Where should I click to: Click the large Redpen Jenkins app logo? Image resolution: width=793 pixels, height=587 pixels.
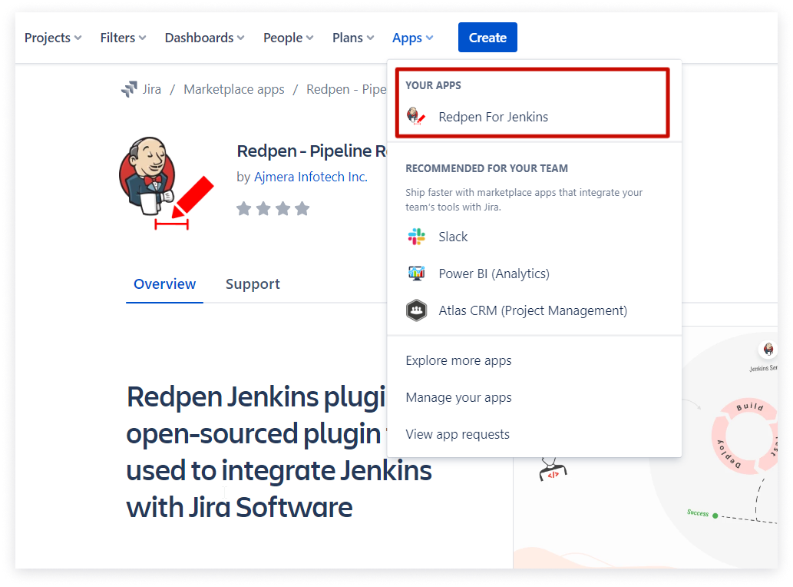(x=167, y=183)
